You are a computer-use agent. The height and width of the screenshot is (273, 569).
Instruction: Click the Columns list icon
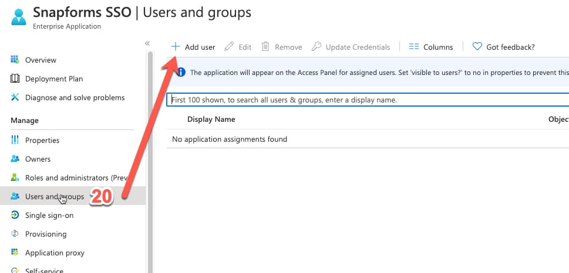(x=413, y=47)
